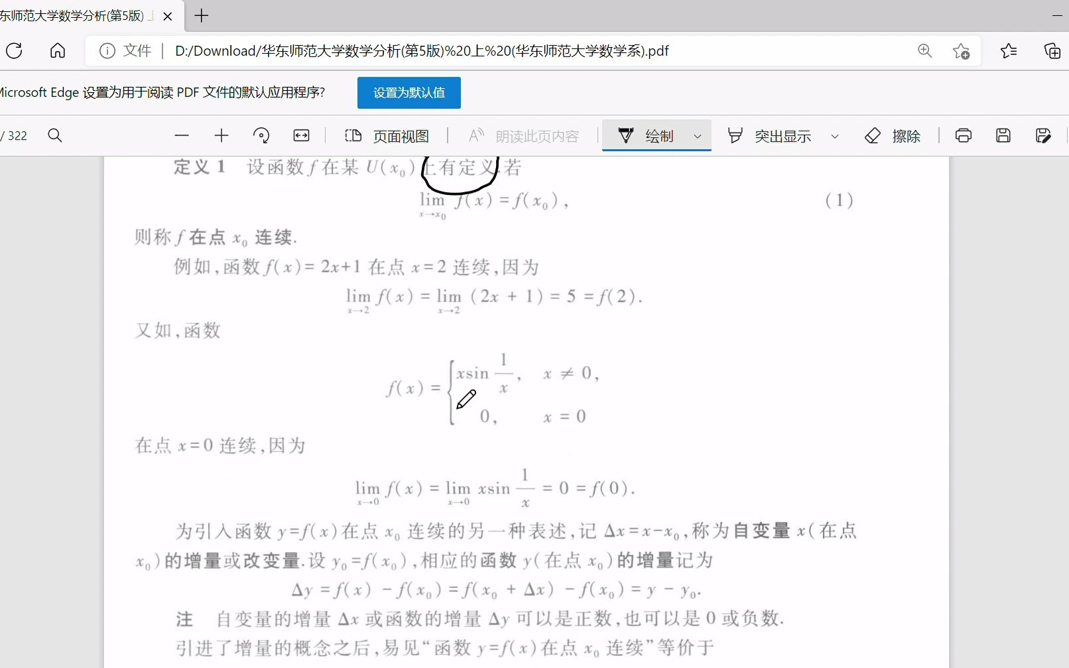Open a new browser tab
This screenshot has width=1069, height=668.
(x=202, y=15)
